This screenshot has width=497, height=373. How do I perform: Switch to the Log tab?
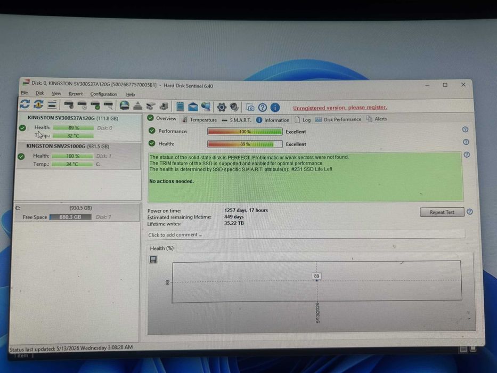coord(303,120)
